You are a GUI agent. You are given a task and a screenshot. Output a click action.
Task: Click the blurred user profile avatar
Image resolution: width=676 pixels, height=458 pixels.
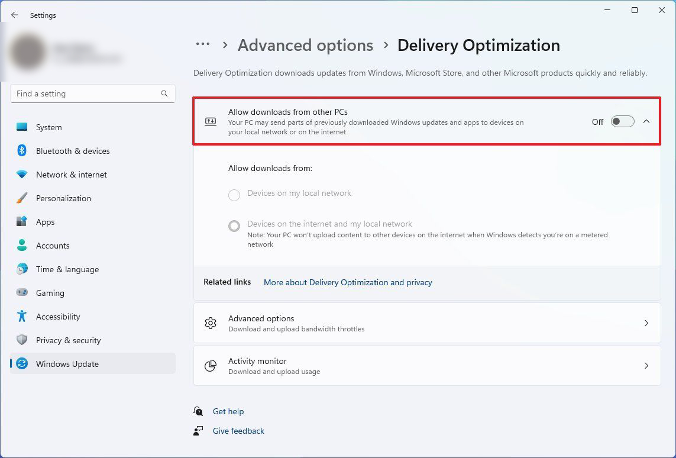28,52
